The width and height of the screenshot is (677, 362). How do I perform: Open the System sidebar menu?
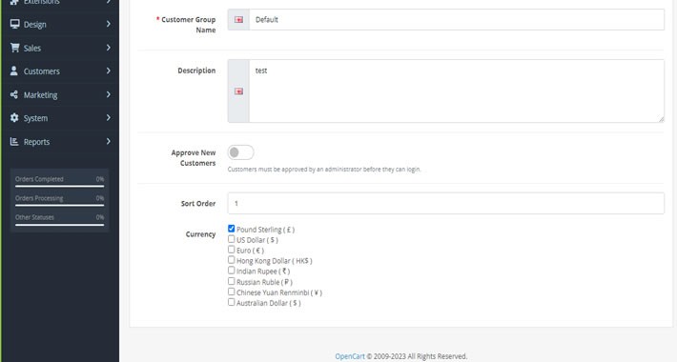[60, 118]
